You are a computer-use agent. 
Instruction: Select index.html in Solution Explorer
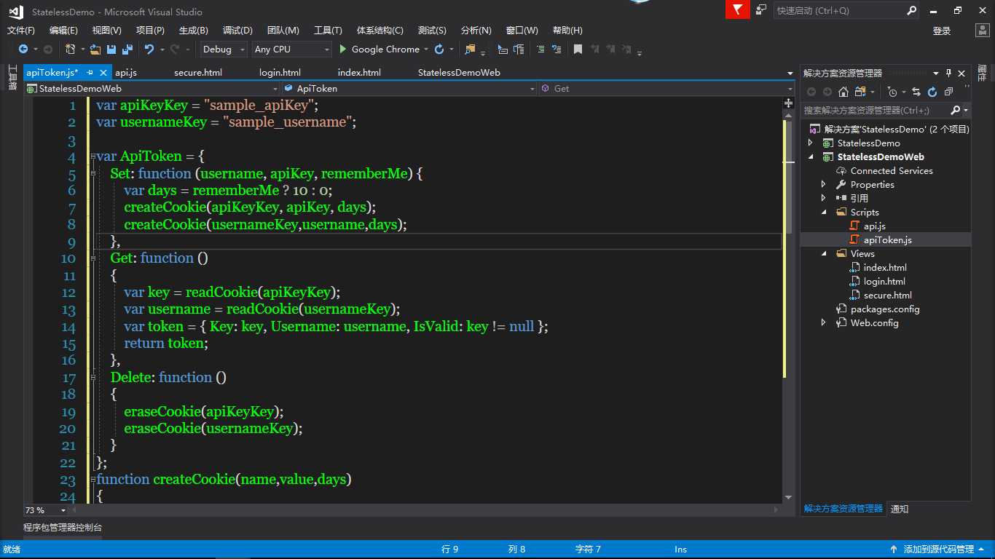(885, 268)
